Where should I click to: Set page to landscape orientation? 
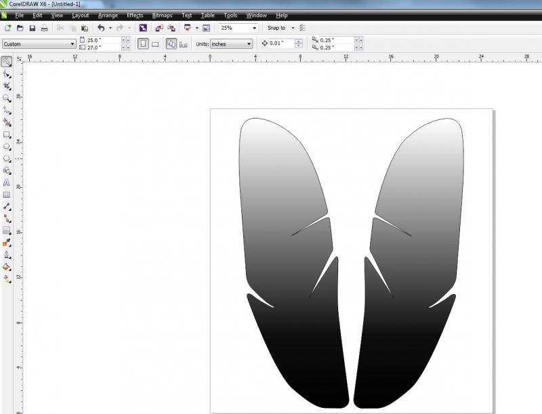coord(155,44)
